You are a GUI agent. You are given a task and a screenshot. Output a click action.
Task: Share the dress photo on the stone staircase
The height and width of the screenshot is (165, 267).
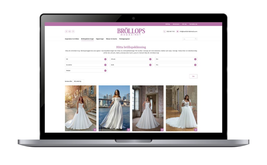click(95, 130)
